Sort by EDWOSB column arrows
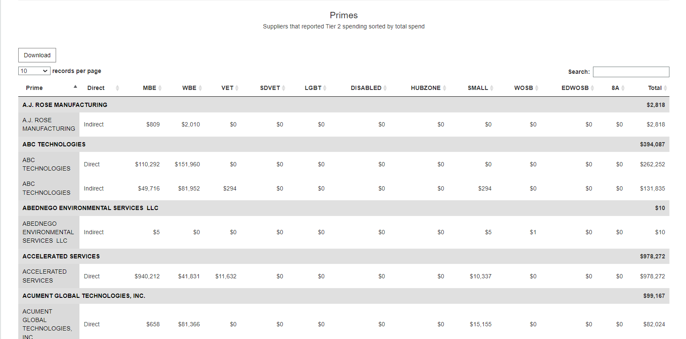 [592, 88]
